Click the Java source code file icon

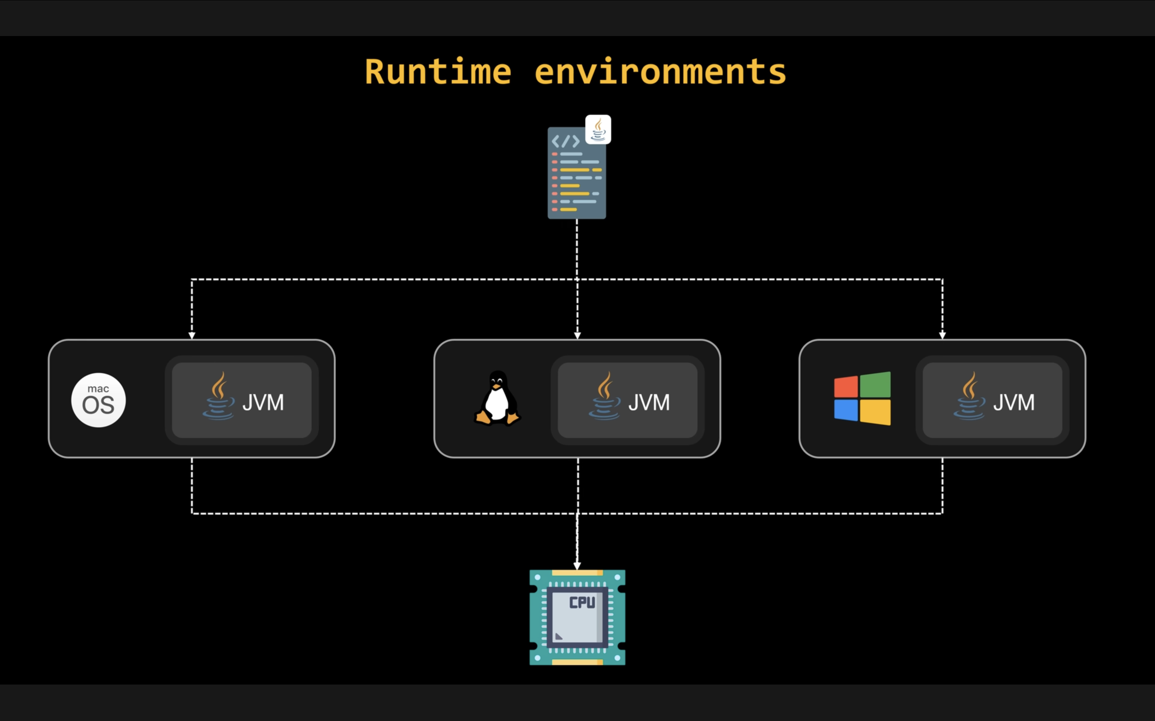pyautogui.click(x=577, y=173)
